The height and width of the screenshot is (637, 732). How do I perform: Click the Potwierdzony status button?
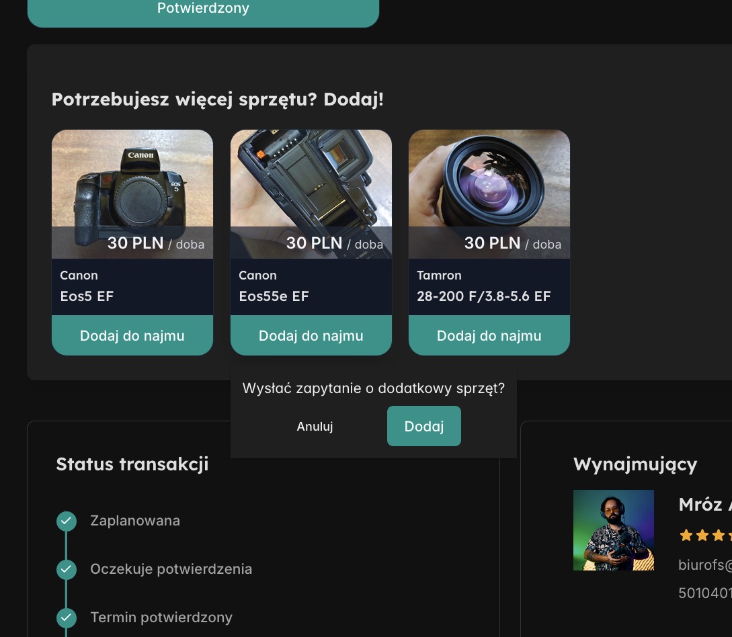tap(203, 9)
